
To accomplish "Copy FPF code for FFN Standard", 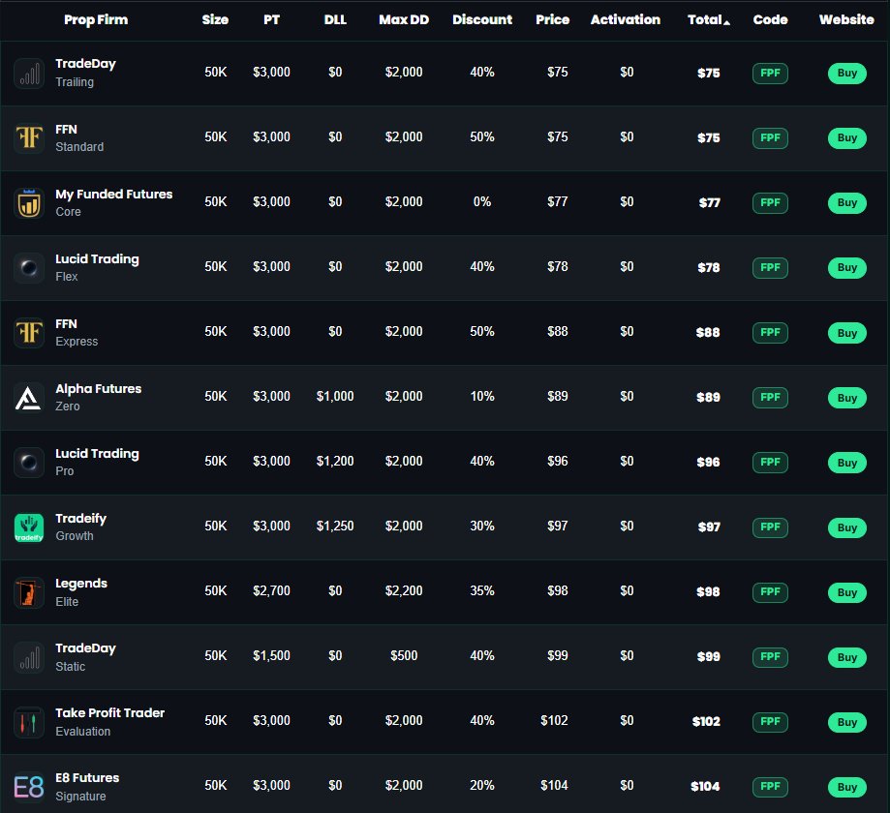I will (x=770, y=137).
